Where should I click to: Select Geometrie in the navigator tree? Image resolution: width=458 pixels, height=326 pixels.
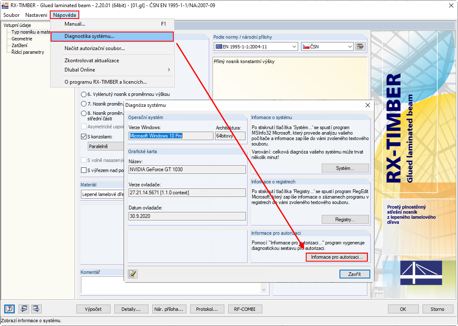[x=22, y=39]
